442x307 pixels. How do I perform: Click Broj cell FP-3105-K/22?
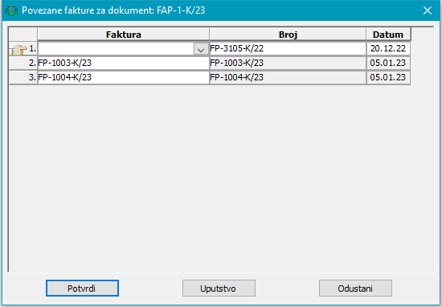(x=288, y=49)
